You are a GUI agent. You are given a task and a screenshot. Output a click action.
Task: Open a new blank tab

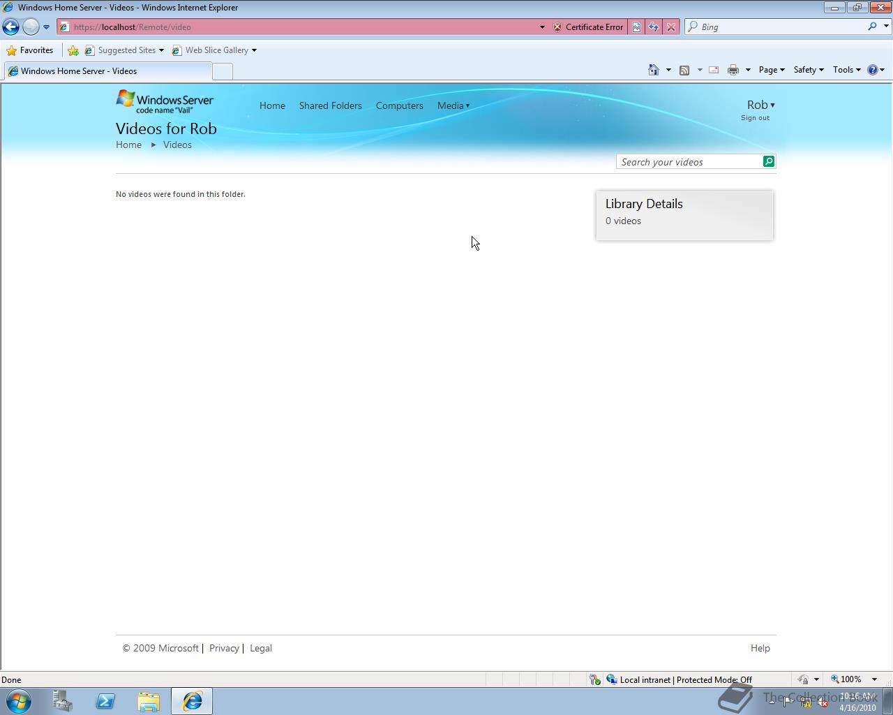[x=222, y=71]
